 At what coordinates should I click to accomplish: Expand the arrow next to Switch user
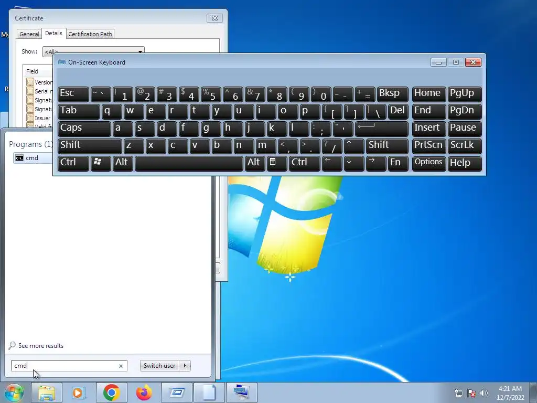(185, 366)
